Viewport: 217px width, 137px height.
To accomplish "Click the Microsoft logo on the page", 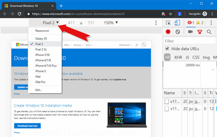I will pyautogui.click(x=22, y=44).
